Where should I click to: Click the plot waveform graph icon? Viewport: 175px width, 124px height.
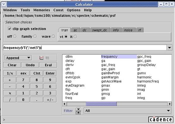point(41,58)
